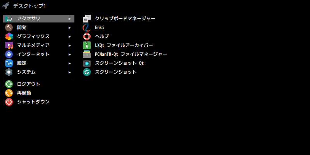Viewport: 310px width, 155px height.
Task: Select the システム menu entry
Action: pyautogui.click(x=39, y=72)
